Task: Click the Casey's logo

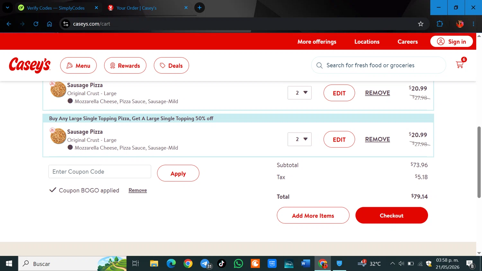Action: 30,65
